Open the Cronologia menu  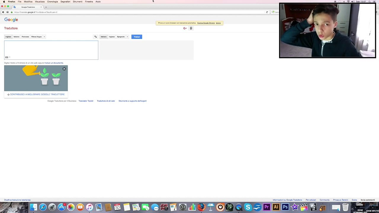point(52,1)
